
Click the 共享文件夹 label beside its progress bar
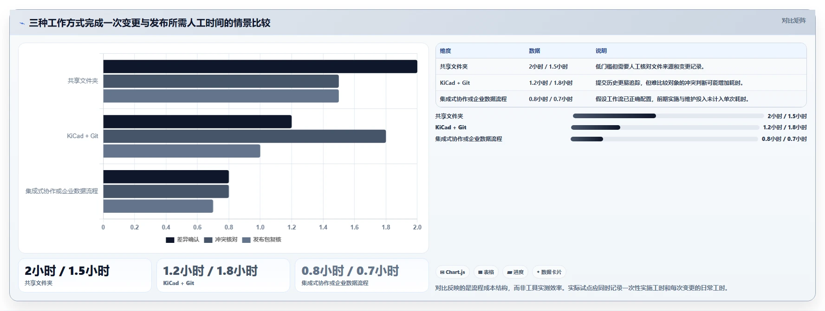click(x=449, y=116)
